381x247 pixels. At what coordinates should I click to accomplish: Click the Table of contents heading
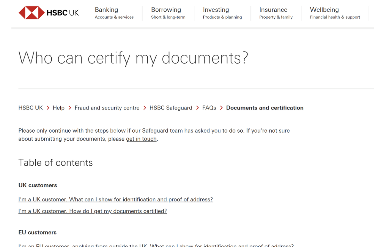55,162
